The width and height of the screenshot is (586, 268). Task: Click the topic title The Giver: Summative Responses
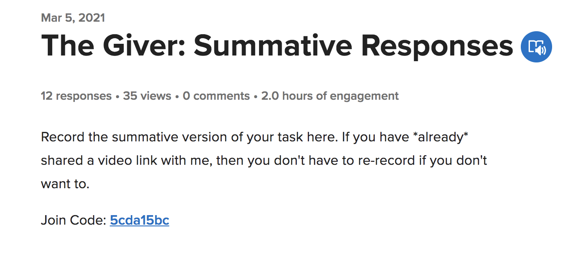pos(277,46)
